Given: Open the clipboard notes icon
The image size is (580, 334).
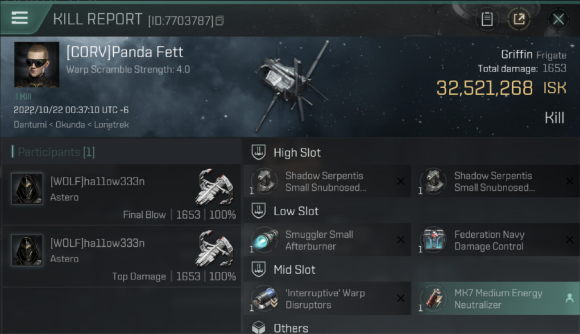Looking at the screenshot, I should click(x=487, y=19).
